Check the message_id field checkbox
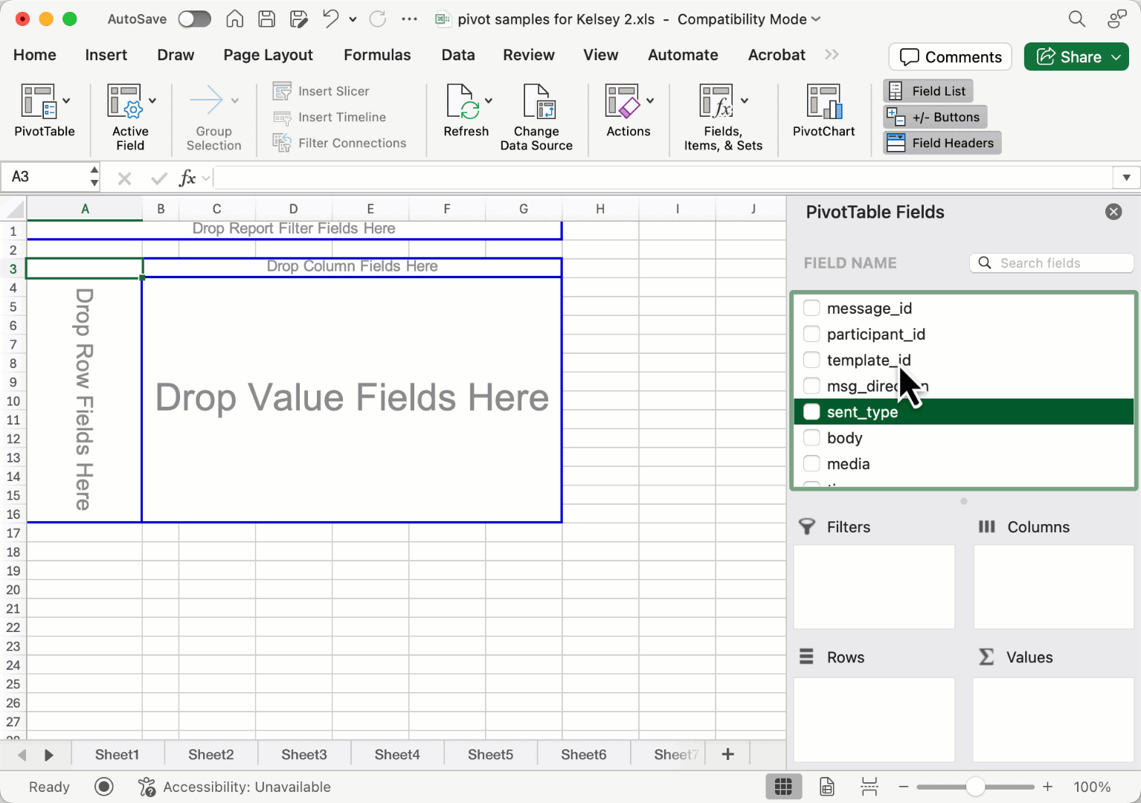Image resolution: width=1141 pixels, height=803 pixels. (811, 309)
